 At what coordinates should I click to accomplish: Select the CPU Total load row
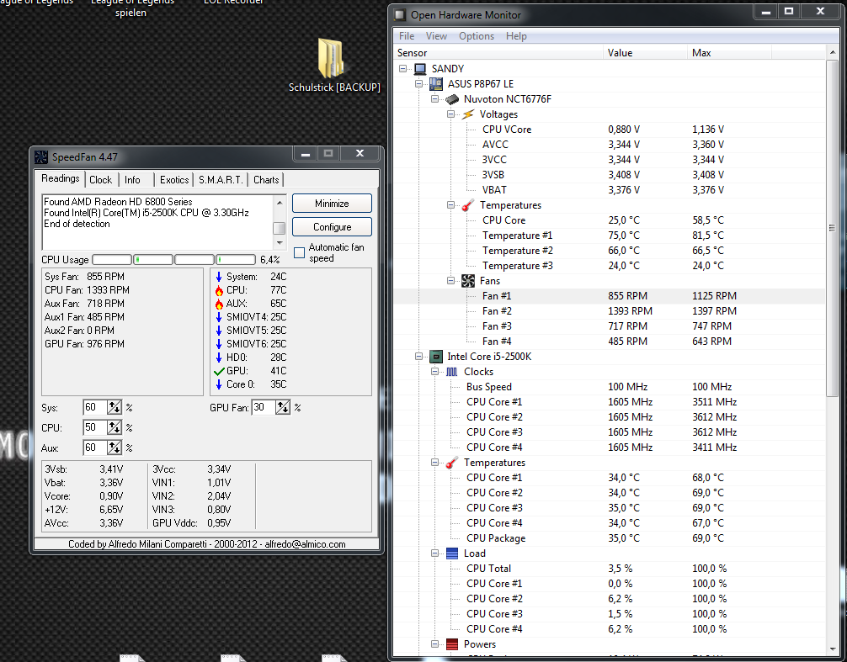610,568
